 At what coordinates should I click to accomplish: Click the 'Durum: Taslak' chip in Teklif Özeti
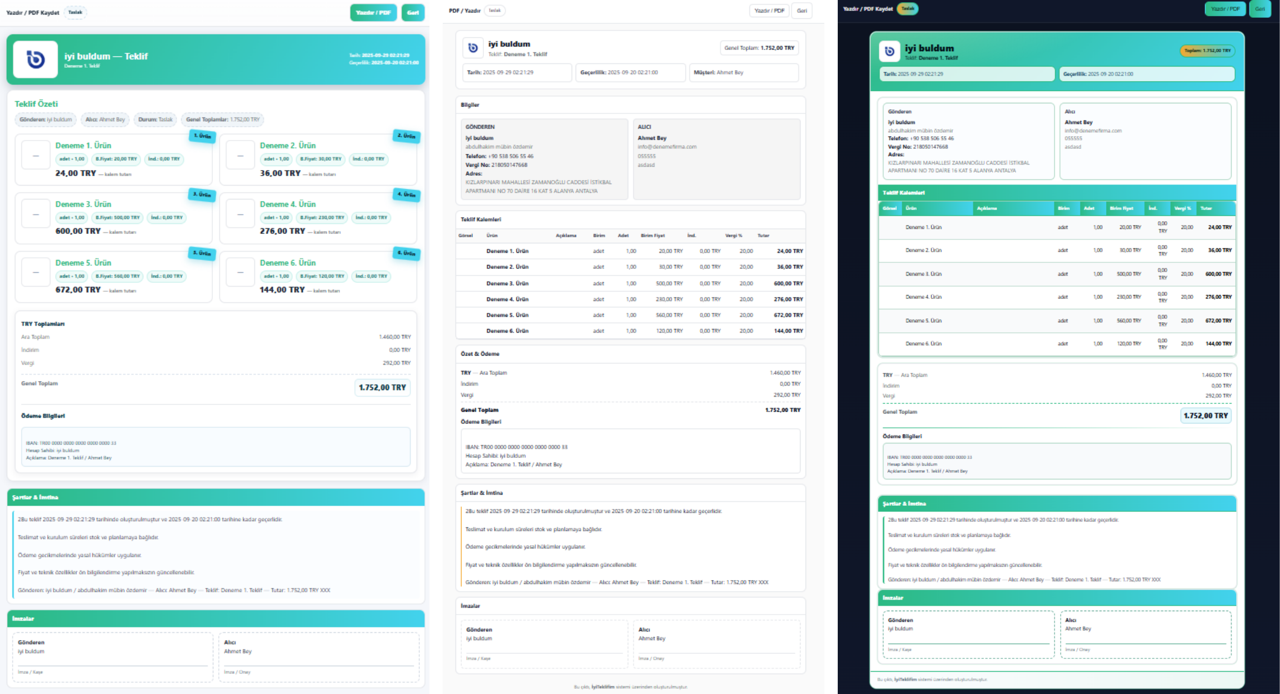(155, 119)
